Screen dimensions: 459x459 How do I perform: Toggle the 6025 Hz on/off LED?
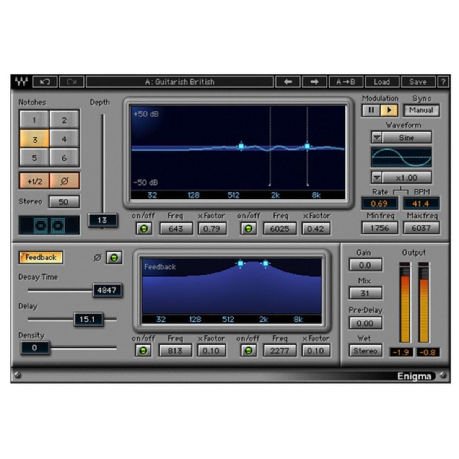[249, 228]
